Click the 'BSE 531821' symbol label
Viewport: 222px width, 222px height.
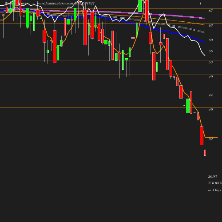(85, 3)
